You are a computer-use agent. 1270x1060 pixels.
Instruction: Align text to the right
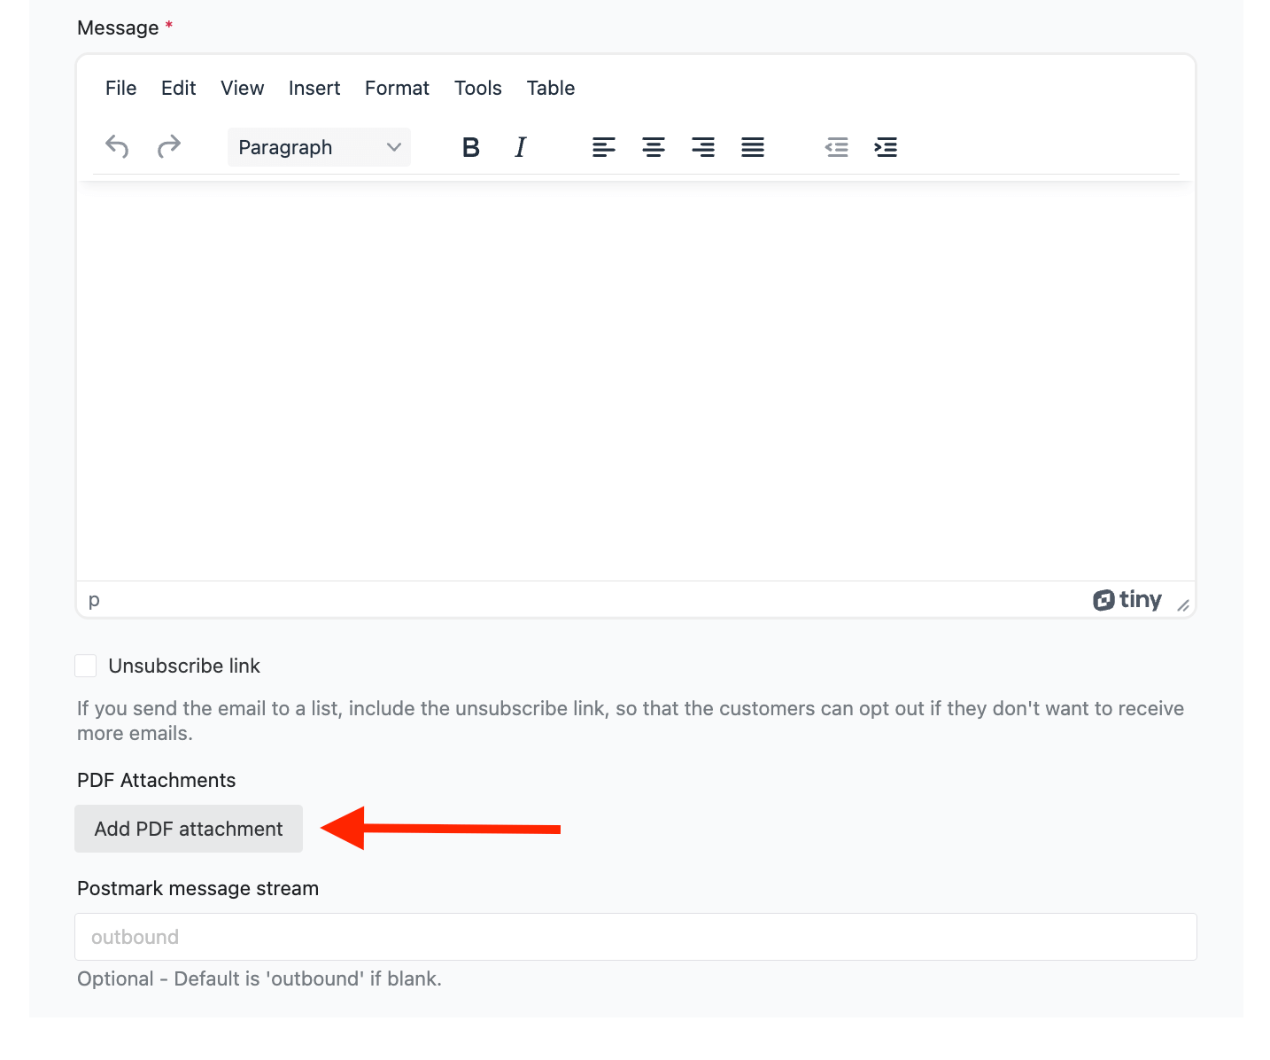(703, 147)
